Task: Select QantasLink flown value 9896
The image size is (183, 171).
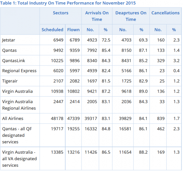Action: (x=75, y=61)
